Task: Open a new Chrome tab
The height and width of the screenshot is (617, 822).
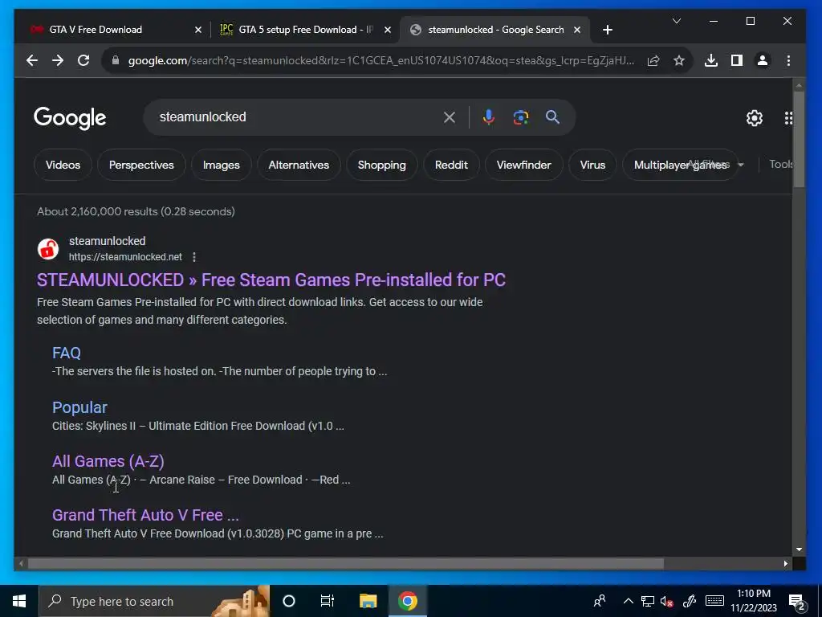Action: [x=608, y=30]
